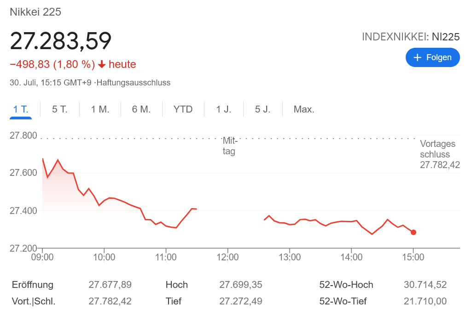Open the 6 M. chart range
The height and width of the screenshot is (315, 466).
coord(141,109)
